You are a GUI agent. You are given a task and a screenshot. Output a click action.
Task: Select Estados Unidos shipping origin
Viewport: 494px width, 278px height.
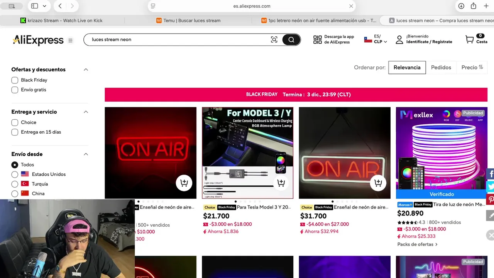coord(15,175)
